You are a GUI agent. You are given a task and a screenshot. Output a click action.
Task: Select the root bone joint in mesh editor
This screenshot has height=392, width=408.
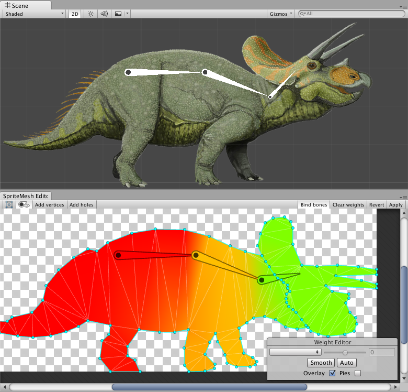click(119, 255)
